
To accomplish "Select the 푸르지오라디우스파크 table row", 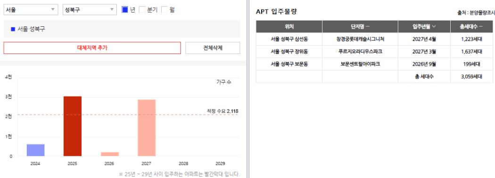I will tap(374, 52).
